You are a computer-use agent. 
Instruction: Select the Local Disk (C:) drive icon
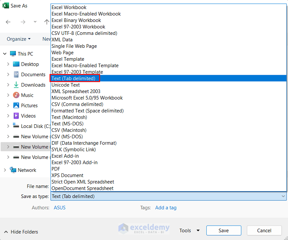[16, 126]
